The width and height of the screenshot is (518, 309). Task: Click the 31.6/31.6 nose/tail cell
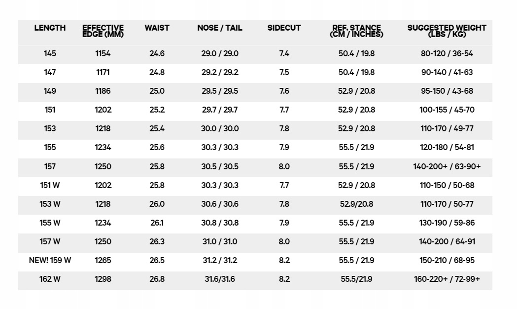pyautogui.click(x=220, y=279)
